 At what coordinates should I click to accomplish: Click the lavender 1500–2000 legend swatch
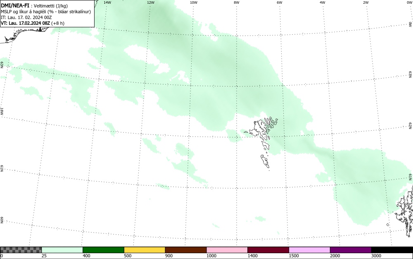tap(309, 250)
